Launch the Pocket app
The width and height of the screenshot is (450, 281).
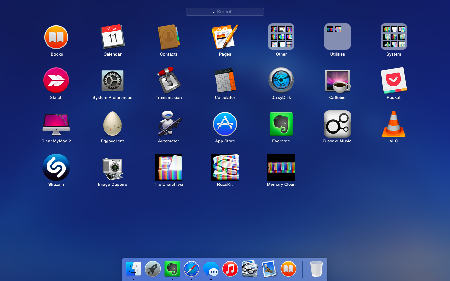(394, 80)
